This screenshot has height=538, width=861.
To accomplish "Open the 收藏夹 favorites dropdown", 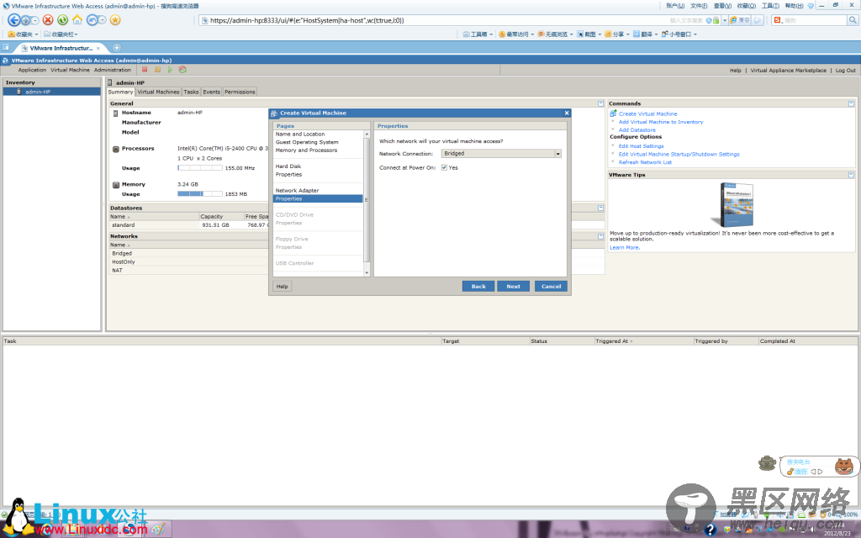I will (x=23, y=34).
